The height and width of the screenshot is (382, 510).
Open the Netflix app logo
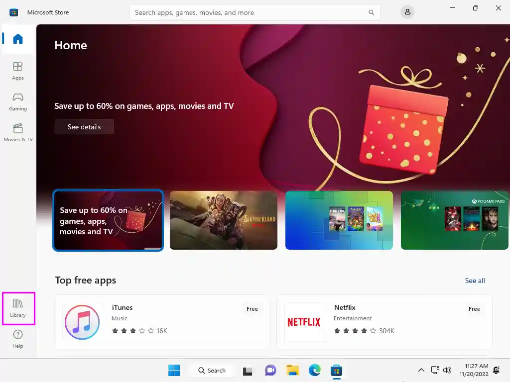pos(304,322)
